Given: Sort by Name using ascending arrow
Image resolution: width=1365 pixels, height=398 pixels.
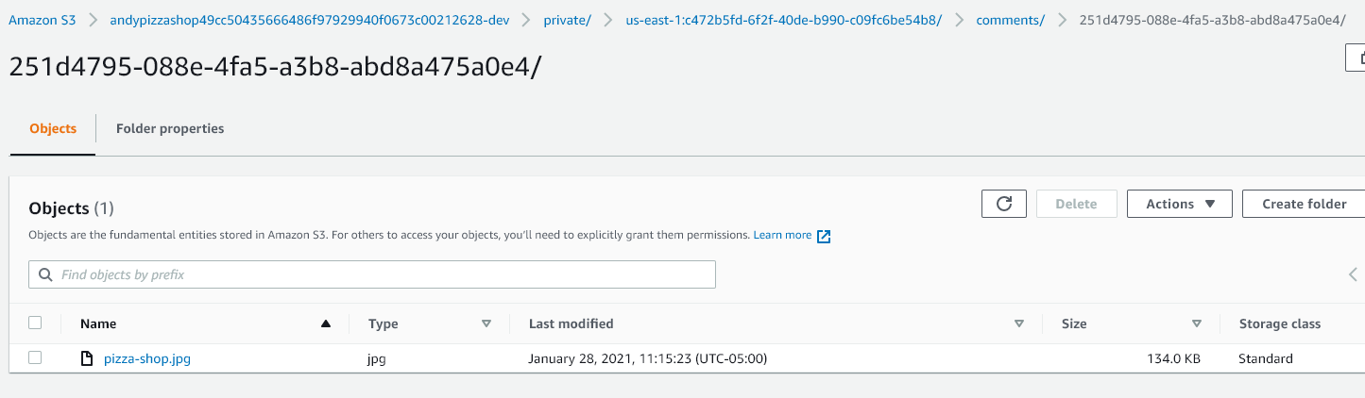Looking at the screenshot, I should tap(326, 323).
